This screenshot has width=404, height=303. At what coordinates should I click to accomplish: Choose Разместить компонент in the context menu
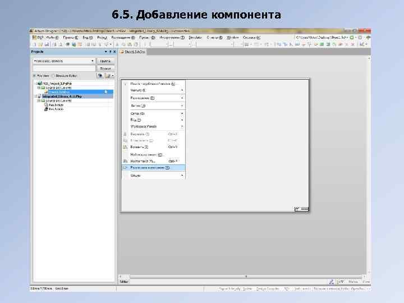153,168
